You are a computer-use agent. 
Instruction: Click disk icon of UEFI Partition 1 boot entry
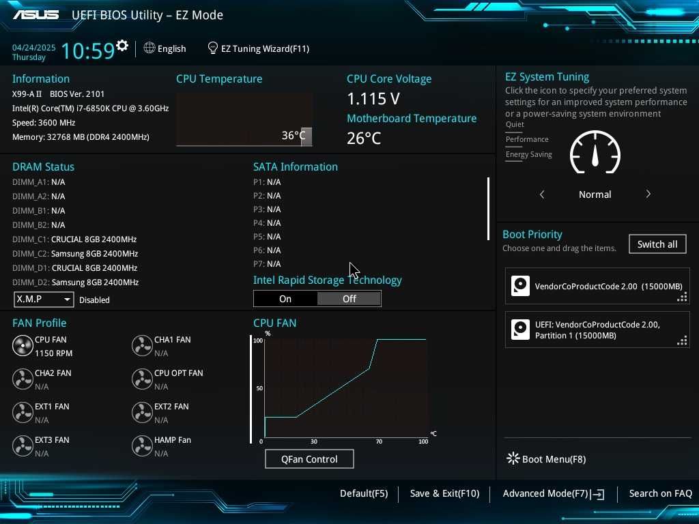click(520, 330)
